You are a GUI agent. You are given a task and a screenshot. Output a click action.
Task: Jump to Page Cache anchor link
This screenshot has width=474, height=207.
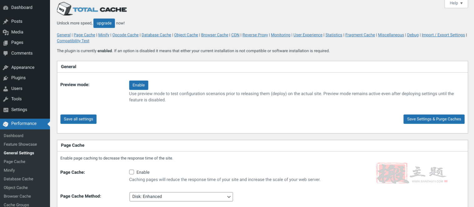[x=84, y=35]
